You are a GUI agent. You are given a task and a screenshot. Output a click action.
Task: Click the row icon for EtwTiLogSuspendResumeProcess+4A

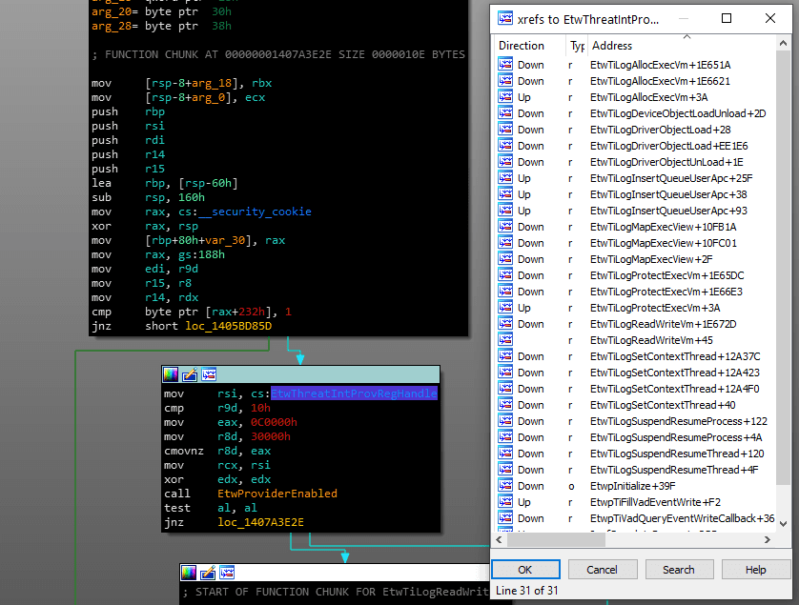point(505,437)
